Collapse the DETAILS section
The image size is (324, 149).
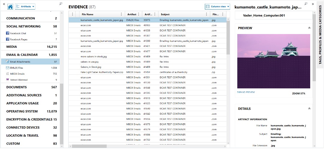[309, 108]
